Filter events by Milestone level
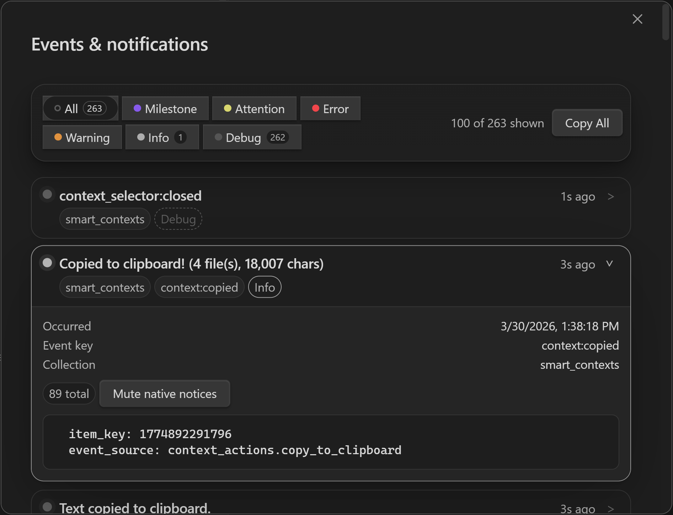 pos(165,108)
